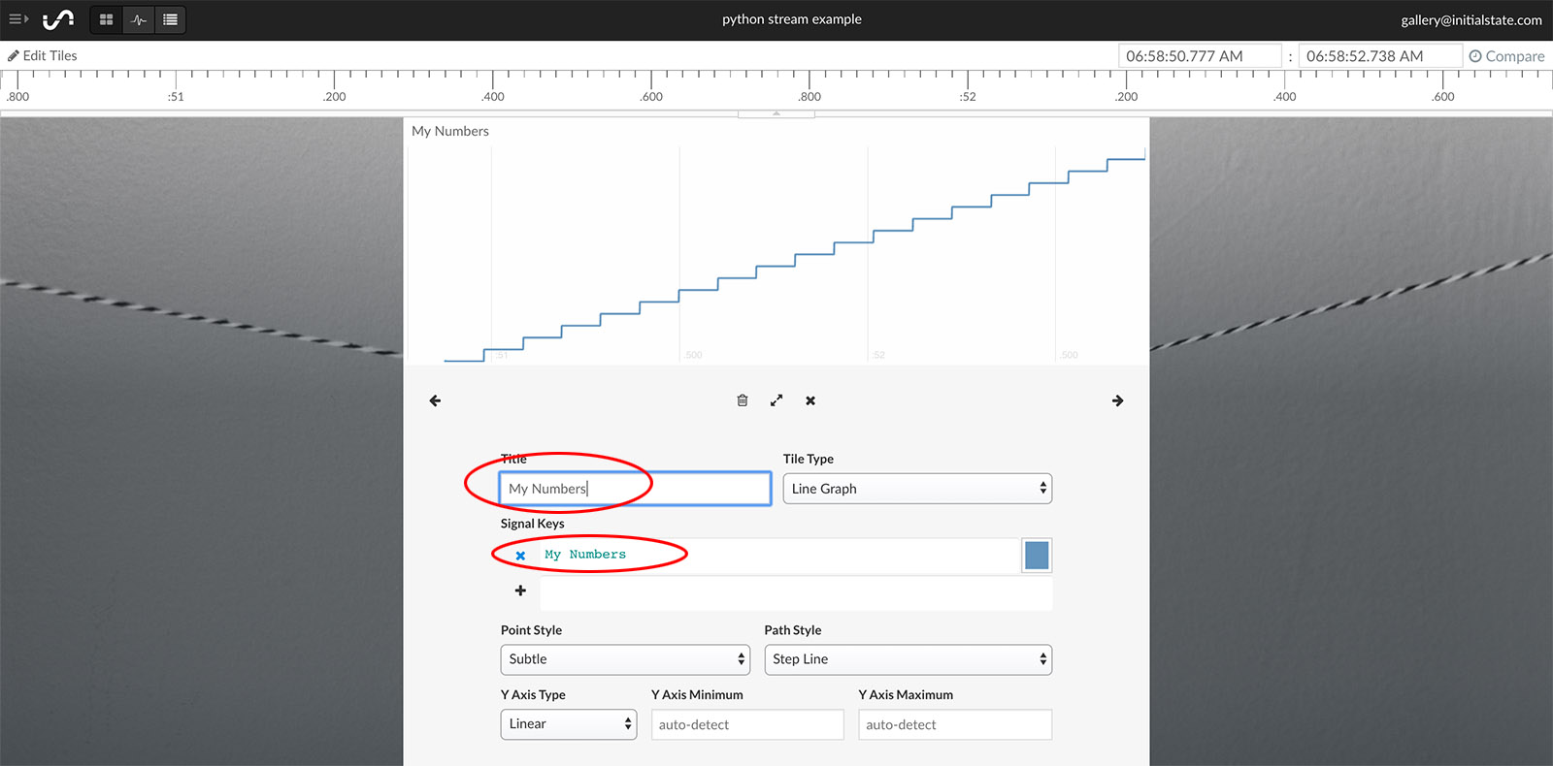Remove the My Numbers signal key
This screenshot has width=1553, height=766.
click(x=520, y=556)
